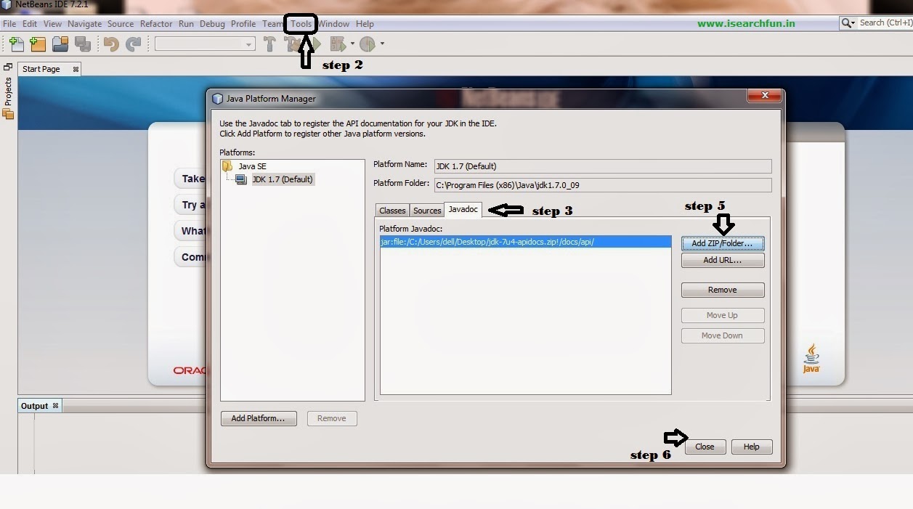
Task: Undo using the toolbar arrow icon
Action: (111, 44)
